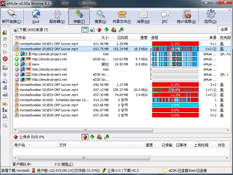Show downloading with green down arrow icon
Viewport: 233px width, 175px height.
click(106, 30)
